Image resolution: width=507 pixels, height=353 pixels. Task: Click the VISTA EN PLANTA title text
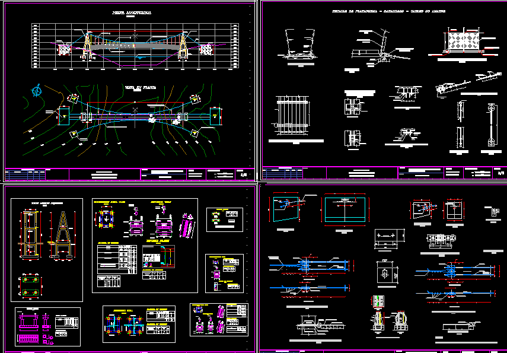pyautogui.click(x=140, y=87)
